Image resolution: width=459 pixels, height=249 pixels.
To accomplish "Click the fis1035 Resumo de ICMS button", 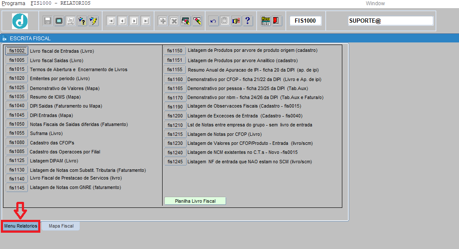I will pyautogui.click(x=17, y=97).
